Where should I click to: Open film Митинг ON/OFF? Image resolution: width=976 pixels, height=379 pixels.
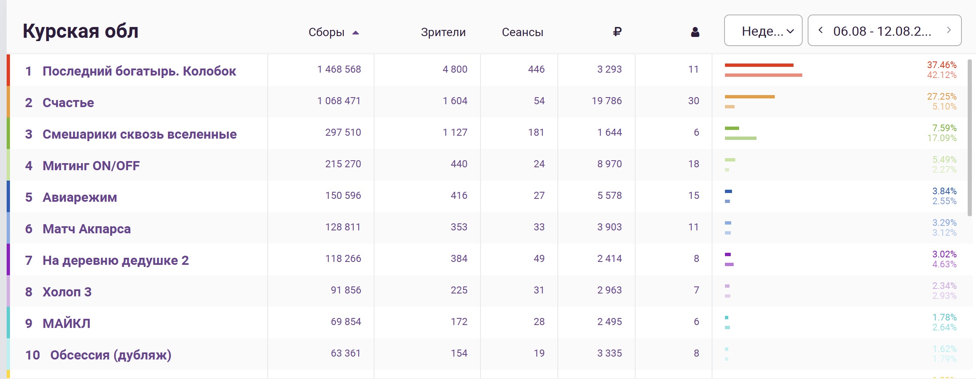91,166
